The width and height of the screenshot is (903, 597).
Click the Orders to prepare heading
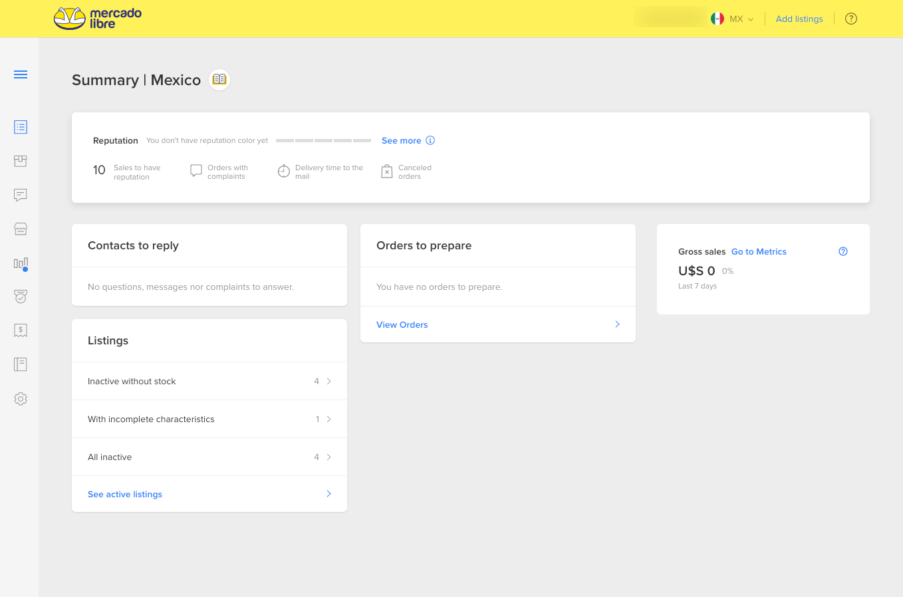click(x=424, y=245)
